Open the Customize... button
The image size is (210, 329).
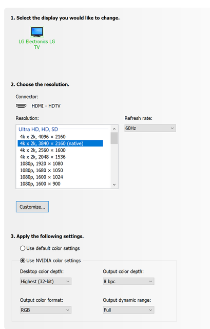pyautogui.click(x=32, y=207)
